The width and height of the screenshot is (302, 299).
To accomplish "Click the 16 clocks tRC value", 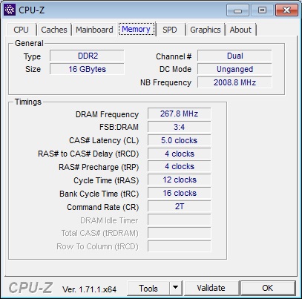I will (x=180, y=193).
